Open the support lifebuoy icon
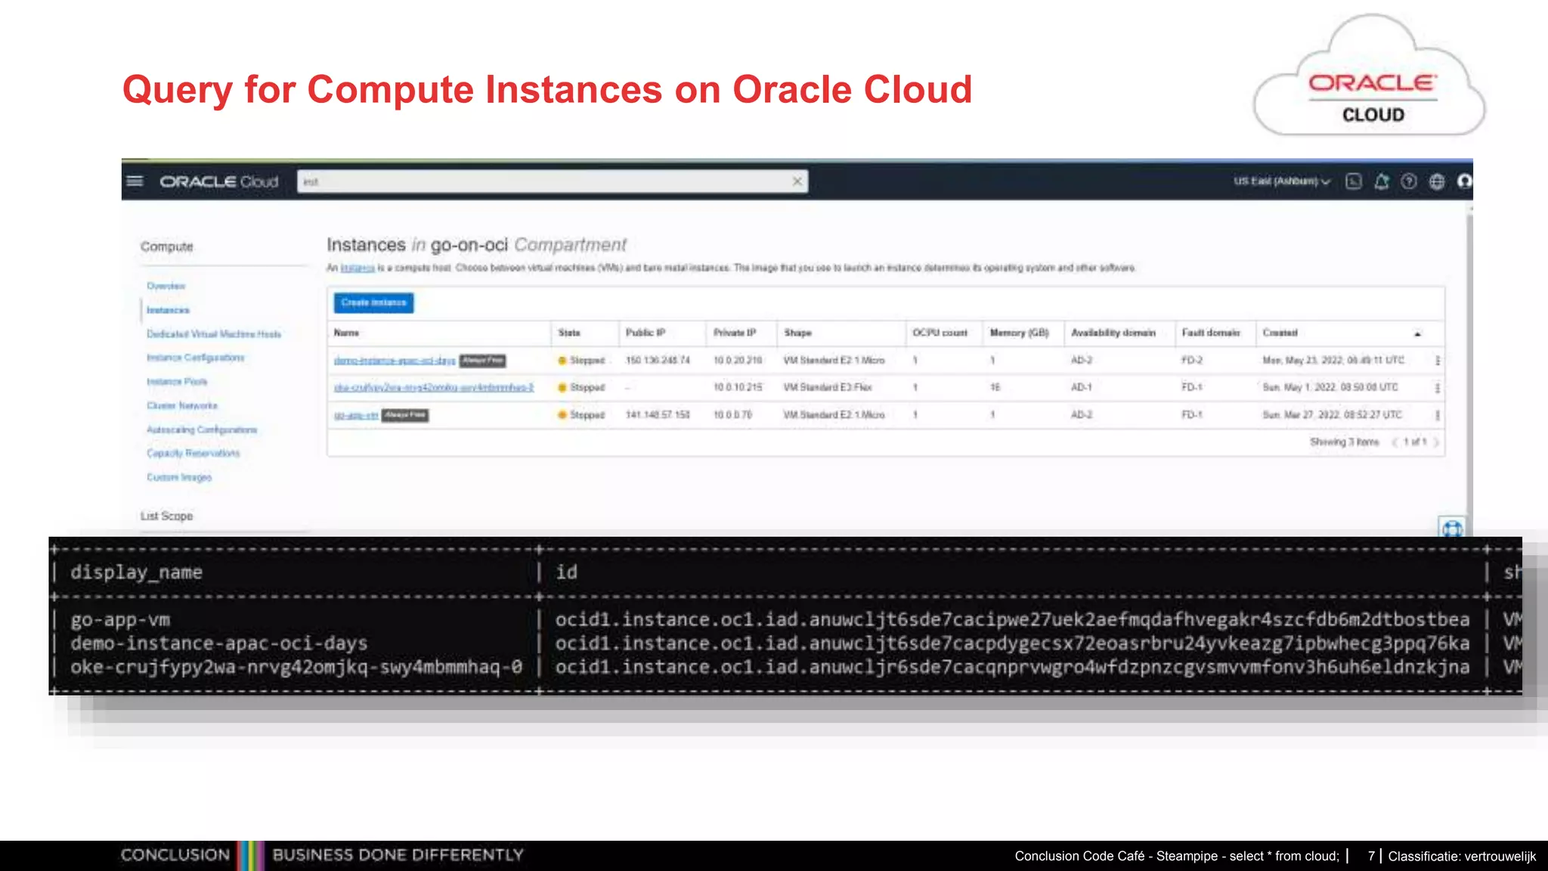Screen dimensions: 1548x871 (1451, 528)
